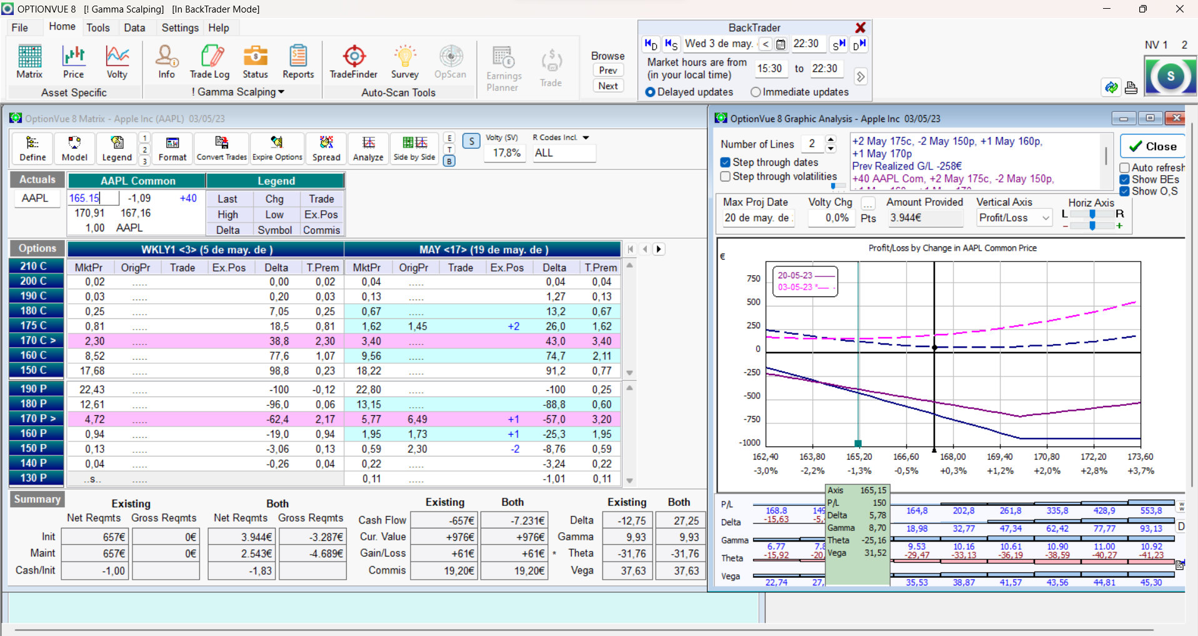Click the B toggle in Matrix toolbar

(449, 161)
